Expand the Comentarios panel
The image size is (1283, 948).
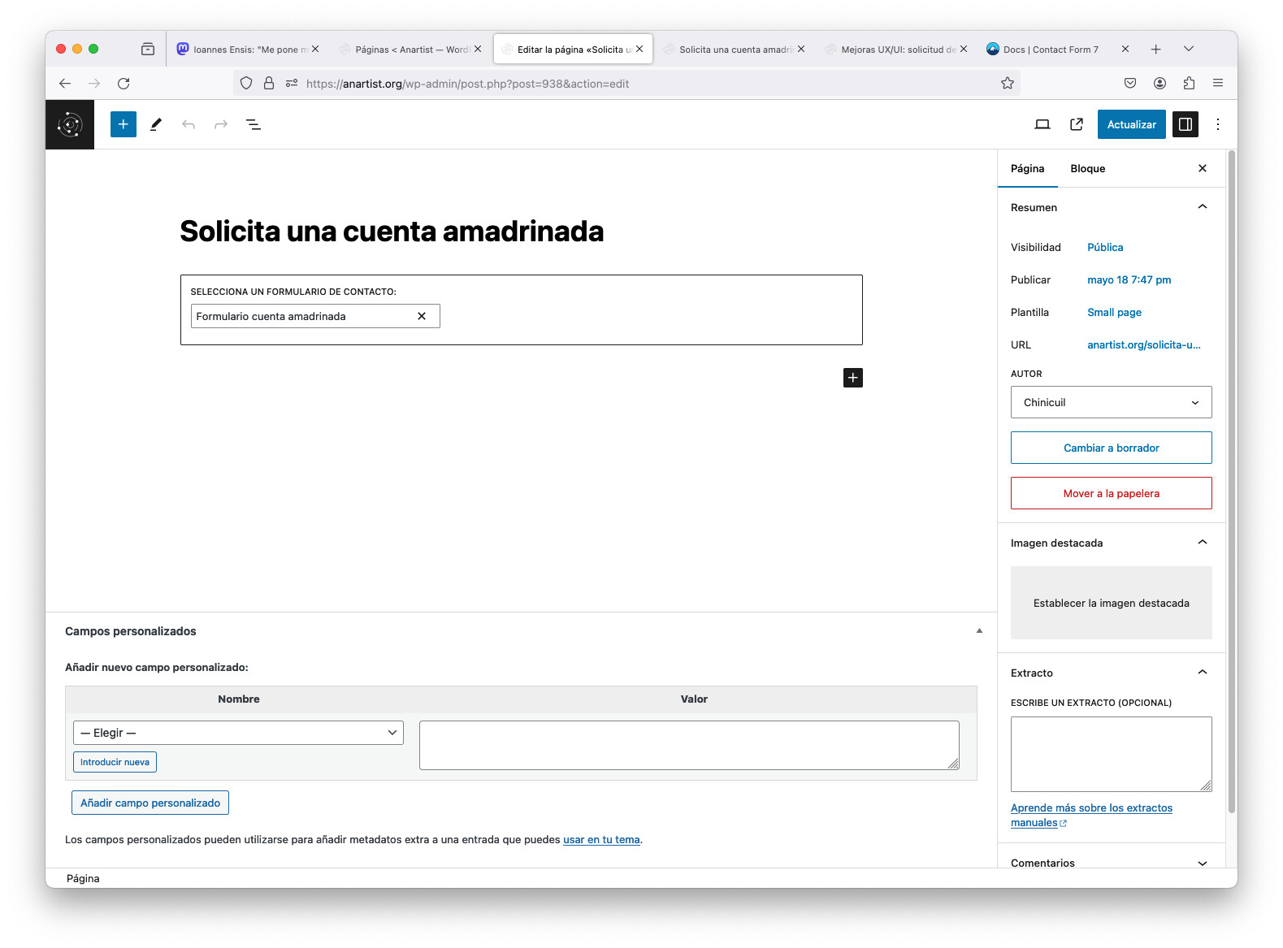tap(1203, 863)
